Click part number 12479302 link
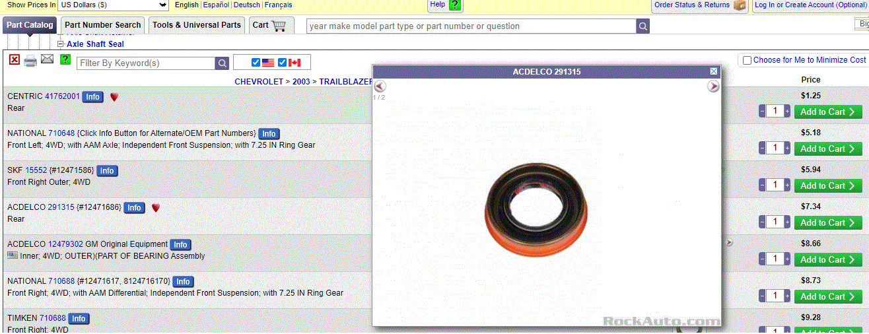 click(x=65, y=244)
